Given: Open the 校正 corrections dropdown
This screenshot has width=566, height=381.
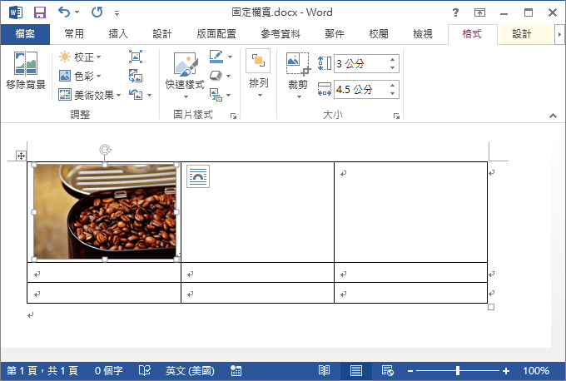Looking at the screenshot, I should click(x=80, y=57).
